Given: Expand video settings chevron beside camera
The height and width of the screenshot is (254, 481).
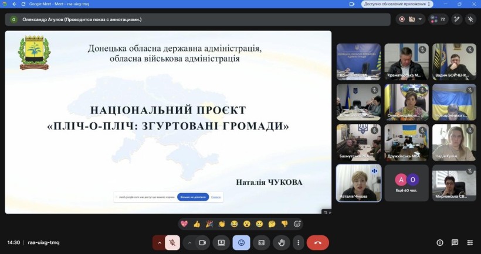Looking at the screenshot, I should [x=189, y=243].
